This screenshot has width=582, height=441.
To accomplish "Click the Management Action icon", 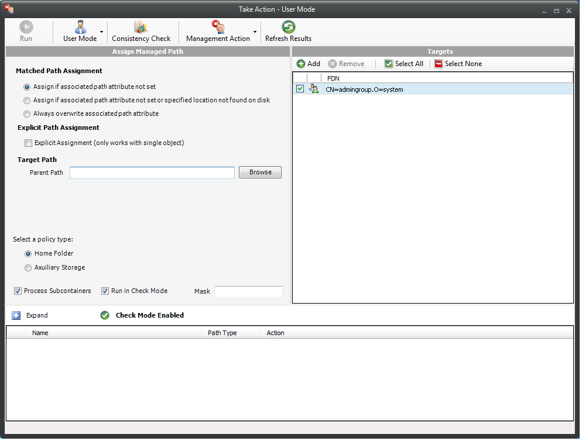I will 218,27.
